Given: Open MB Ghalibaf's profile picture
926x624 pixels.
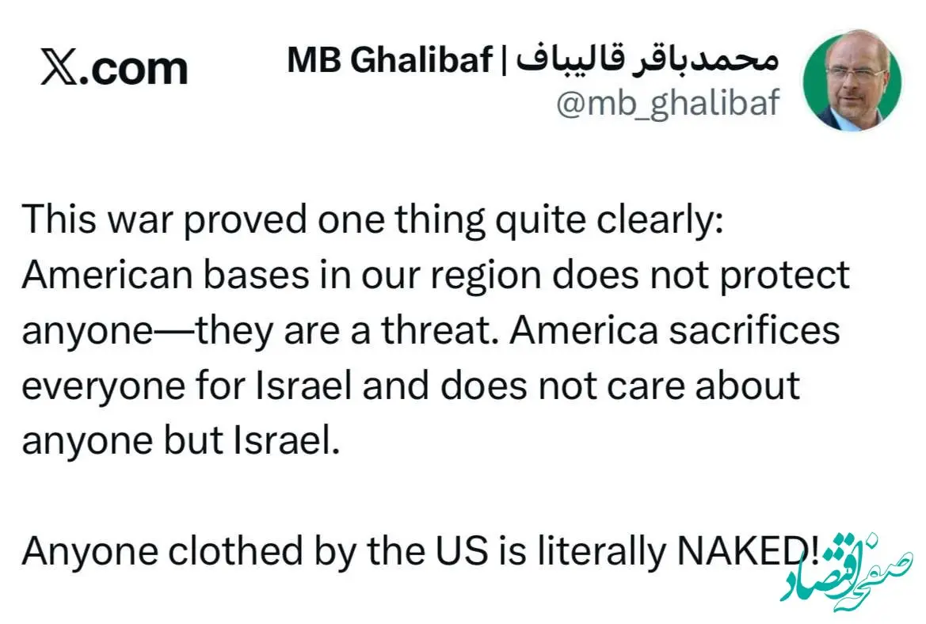Looking at the screenshot, I should click(852, 82).
